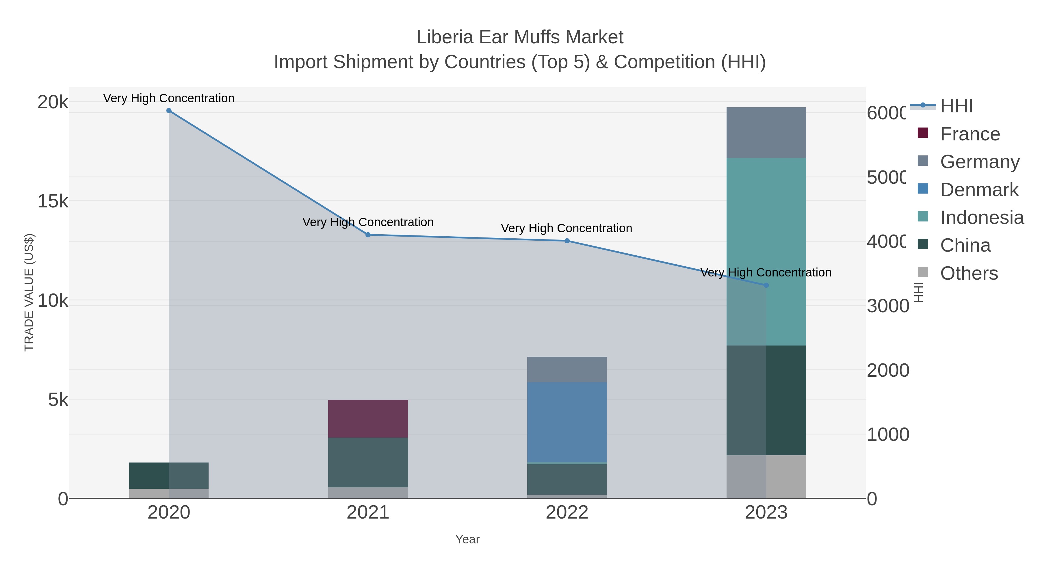The image size is (1040, 585).
Task: Select the China bar segment in 2021
Action: pos(368,462)
